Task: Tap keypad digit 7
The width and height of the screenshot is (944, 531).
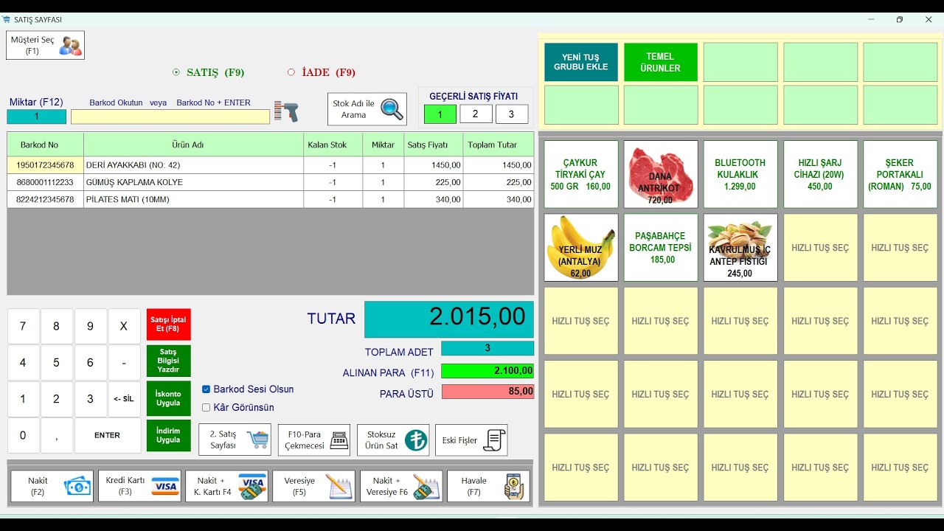Action: coord(23,326)
